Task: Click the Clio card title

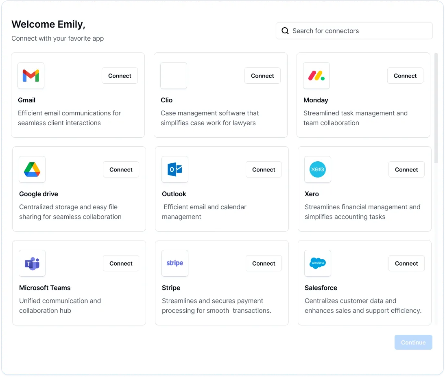Action: (x=167, y=100)
